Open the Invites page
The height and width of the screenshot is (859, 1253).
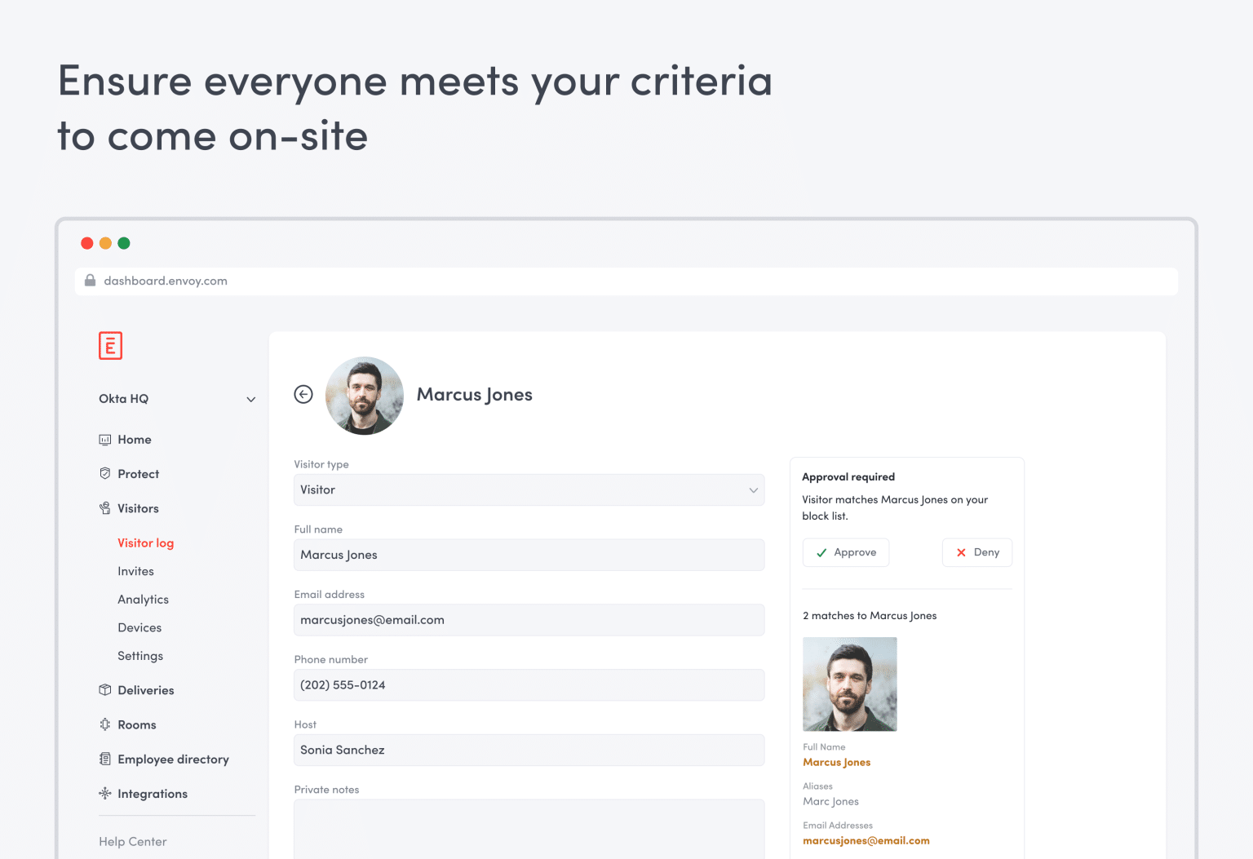tap(135, 571)
